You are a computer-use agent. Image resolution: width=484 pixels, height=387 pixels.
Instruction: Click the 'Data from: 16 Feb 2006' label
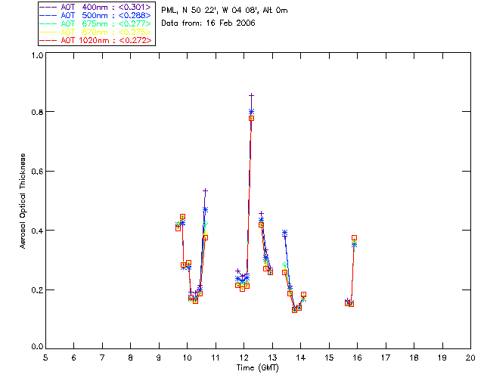point(209,23)
